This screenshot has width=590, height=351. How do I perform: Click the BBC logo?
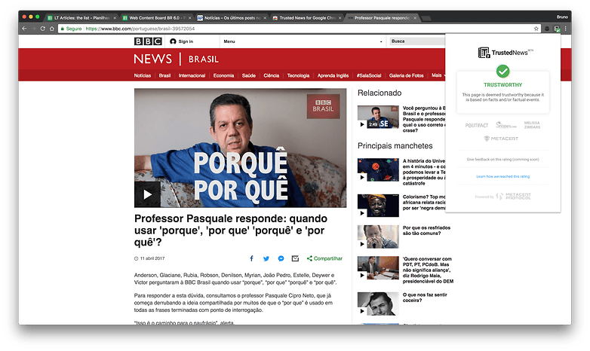[x=148, y=41]
